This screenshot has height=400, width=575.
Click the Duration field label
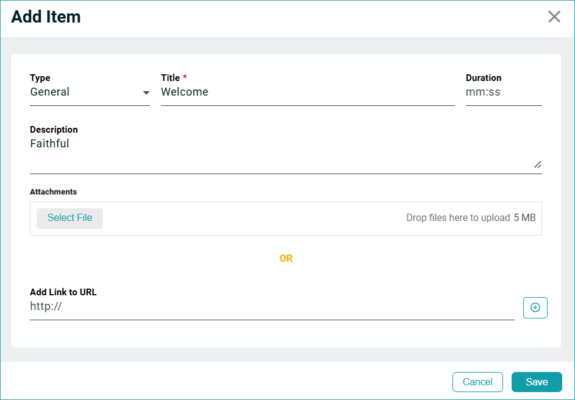(x=483, y=78)
